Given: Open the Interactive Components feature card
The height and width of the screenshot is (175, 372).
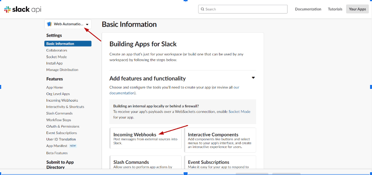Looking at the screenshot, I should point(220,140).
